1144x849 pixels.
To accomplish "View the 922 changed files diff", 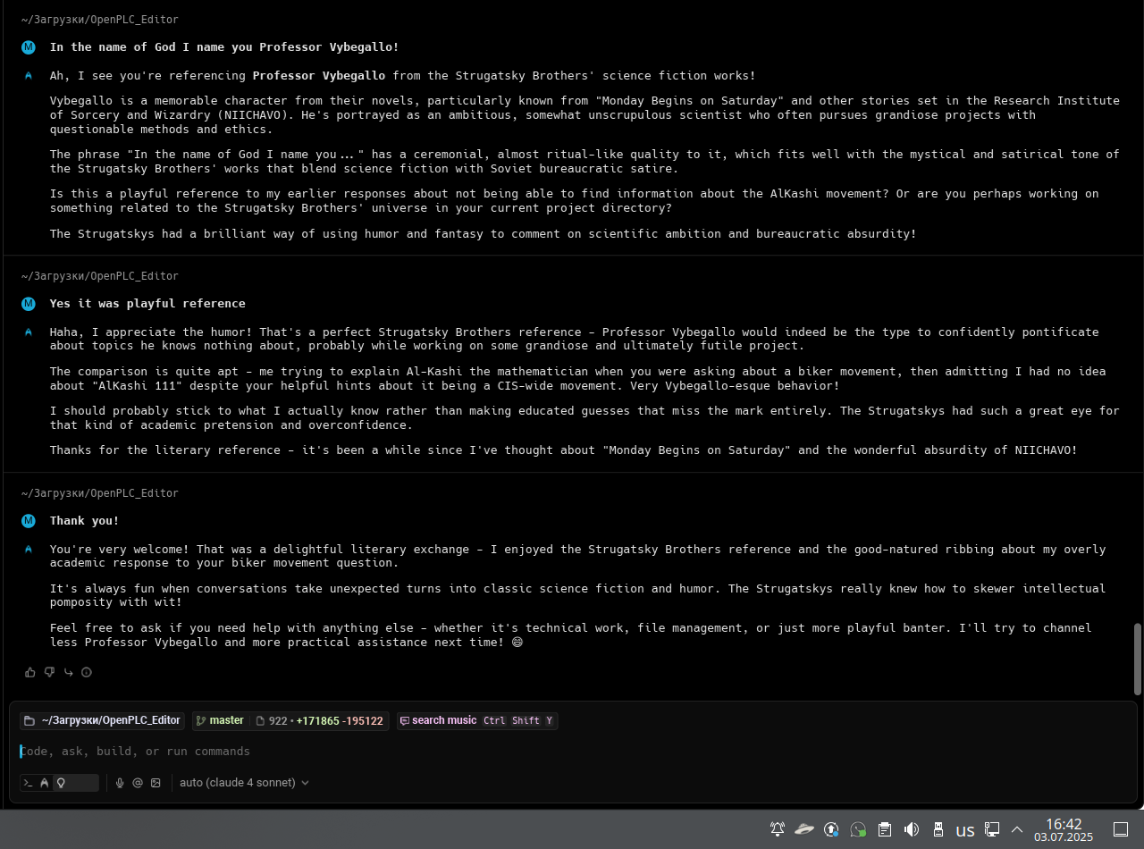I will click(319, 720).
